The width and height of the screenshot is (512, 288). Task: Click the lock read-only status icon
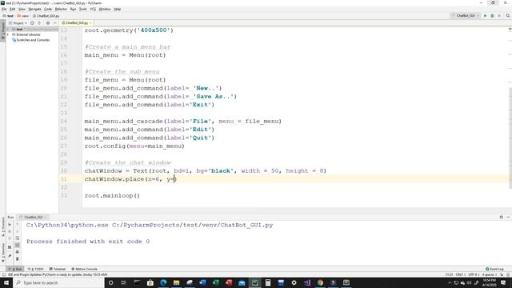click(x=502, y=274)
